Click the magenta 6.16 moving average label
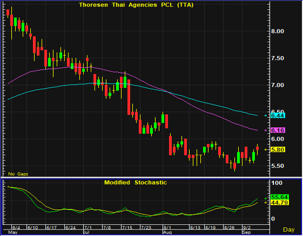This screenshot has height=236, width=303. click(278, 130)
